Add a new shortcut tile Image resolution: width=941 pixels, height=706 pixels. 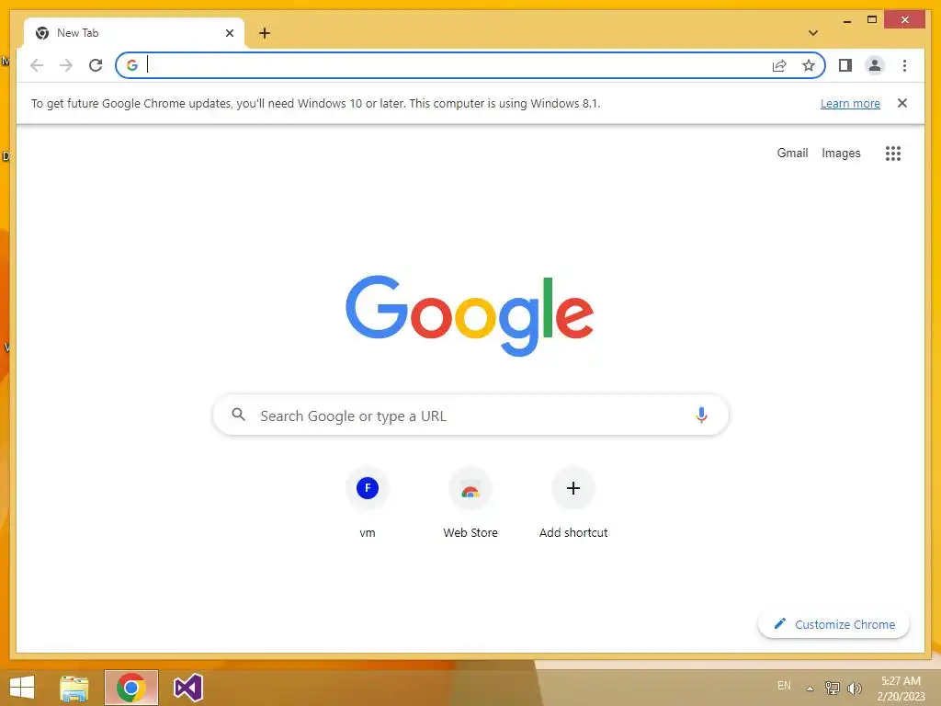(573, 503)
